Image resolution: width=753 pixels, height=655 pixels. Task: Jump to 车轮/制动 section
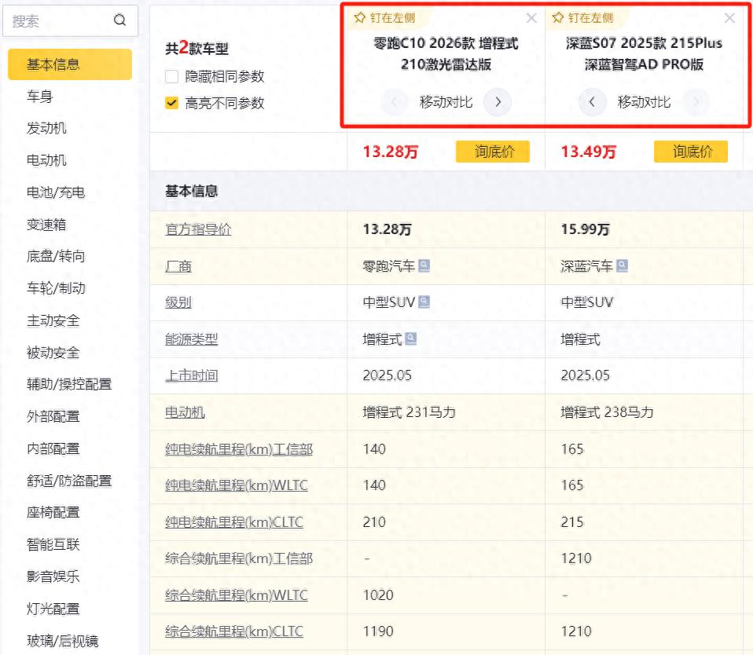pos(56,288)
